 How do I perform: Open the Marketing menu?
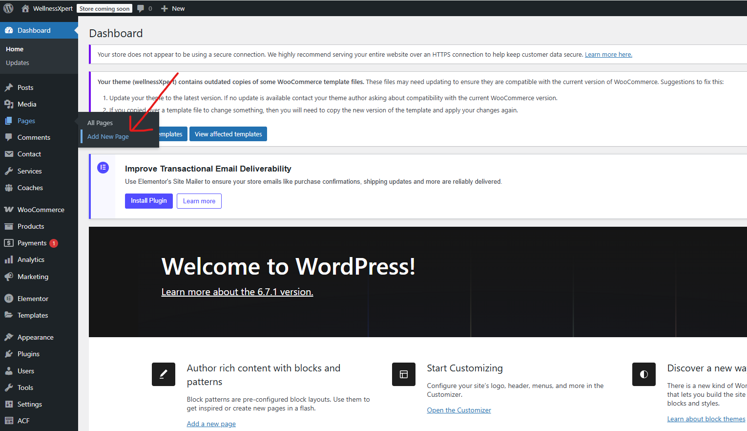(x=39, y=277)
